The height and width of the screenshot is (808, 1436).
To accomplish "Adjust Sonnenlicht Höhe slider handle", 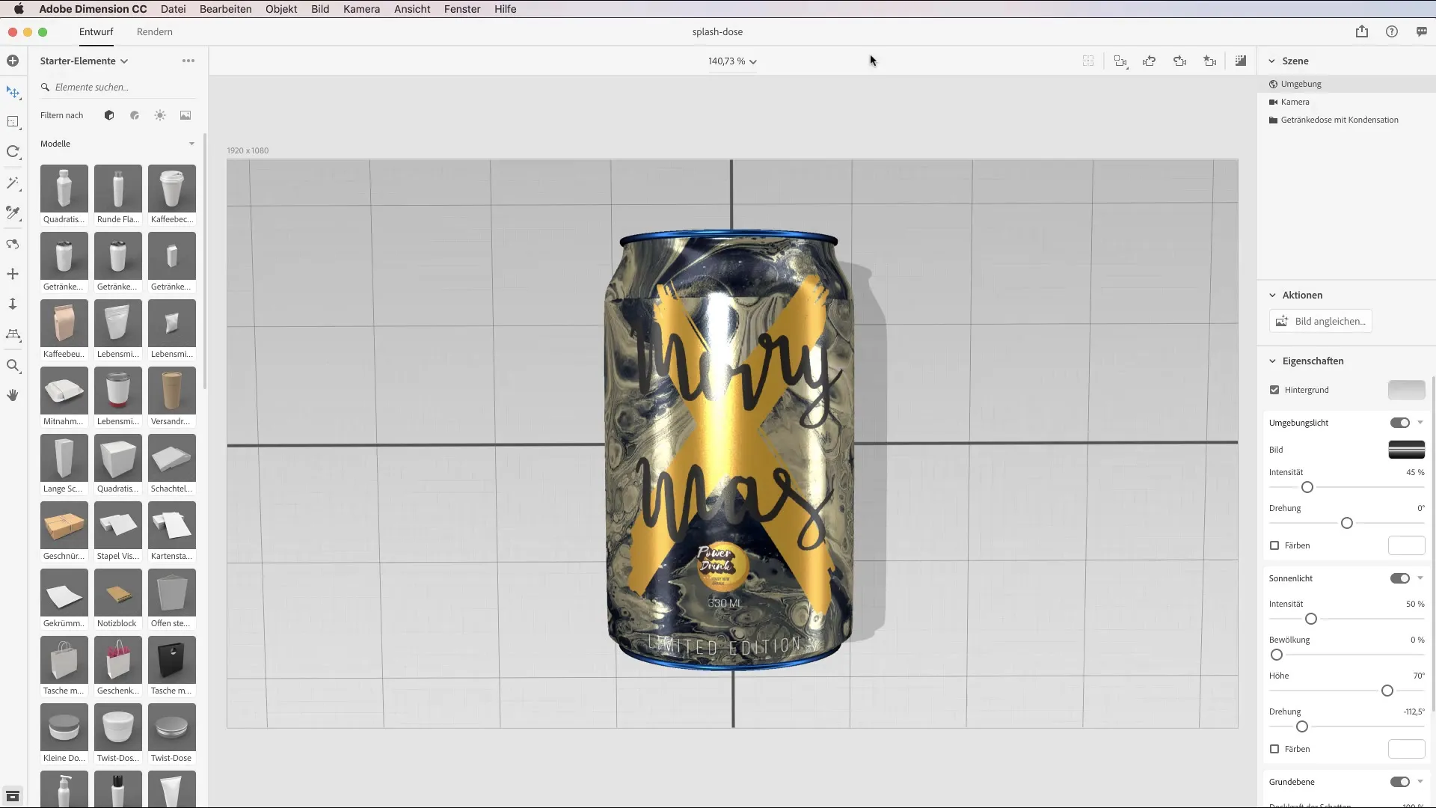I will click(1387, 691).
